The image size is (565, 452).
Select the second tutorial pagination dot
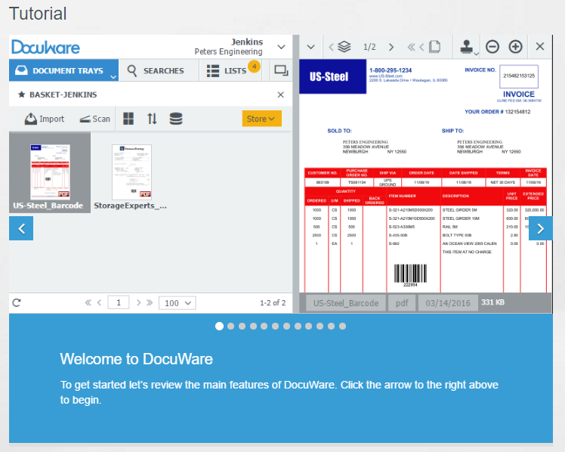[231, 327]
